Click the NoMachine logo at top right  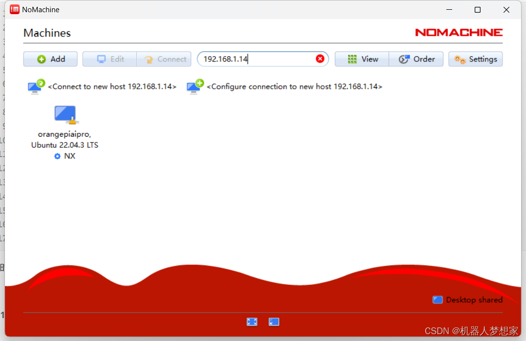(x=459, y=33)
